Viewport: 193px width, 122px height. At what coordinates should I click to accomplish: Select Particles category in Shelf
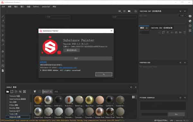[x=15, y=111]
